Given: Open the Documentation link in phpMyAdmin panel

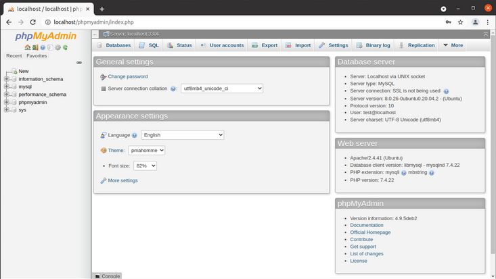Looking at the screenshot, I should (367, 225).
